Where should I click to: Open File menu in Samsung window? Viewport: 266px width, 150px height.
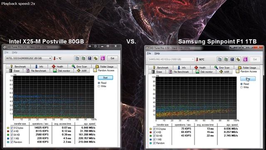(x=149, y=53)
